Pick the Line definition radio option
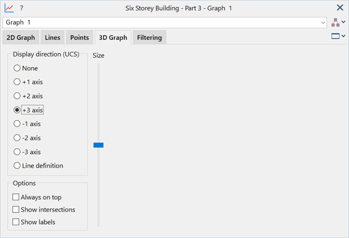This screenshot has height=238, width=349. pos(38,165)
